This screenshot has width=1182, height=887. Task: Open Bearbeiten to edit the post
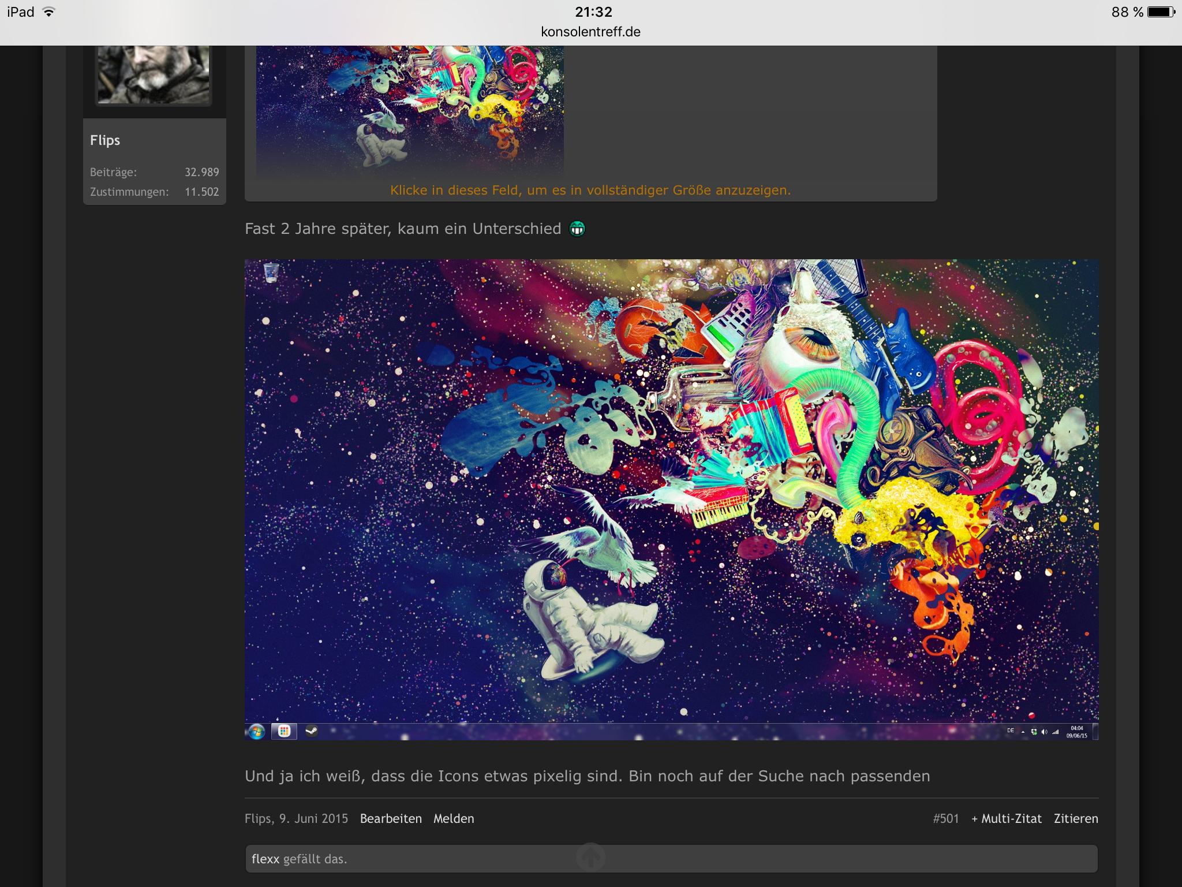pyautogui.click(x=391, y=819)
